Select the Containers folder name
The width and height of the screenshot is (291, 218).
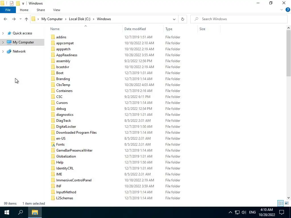64,91
